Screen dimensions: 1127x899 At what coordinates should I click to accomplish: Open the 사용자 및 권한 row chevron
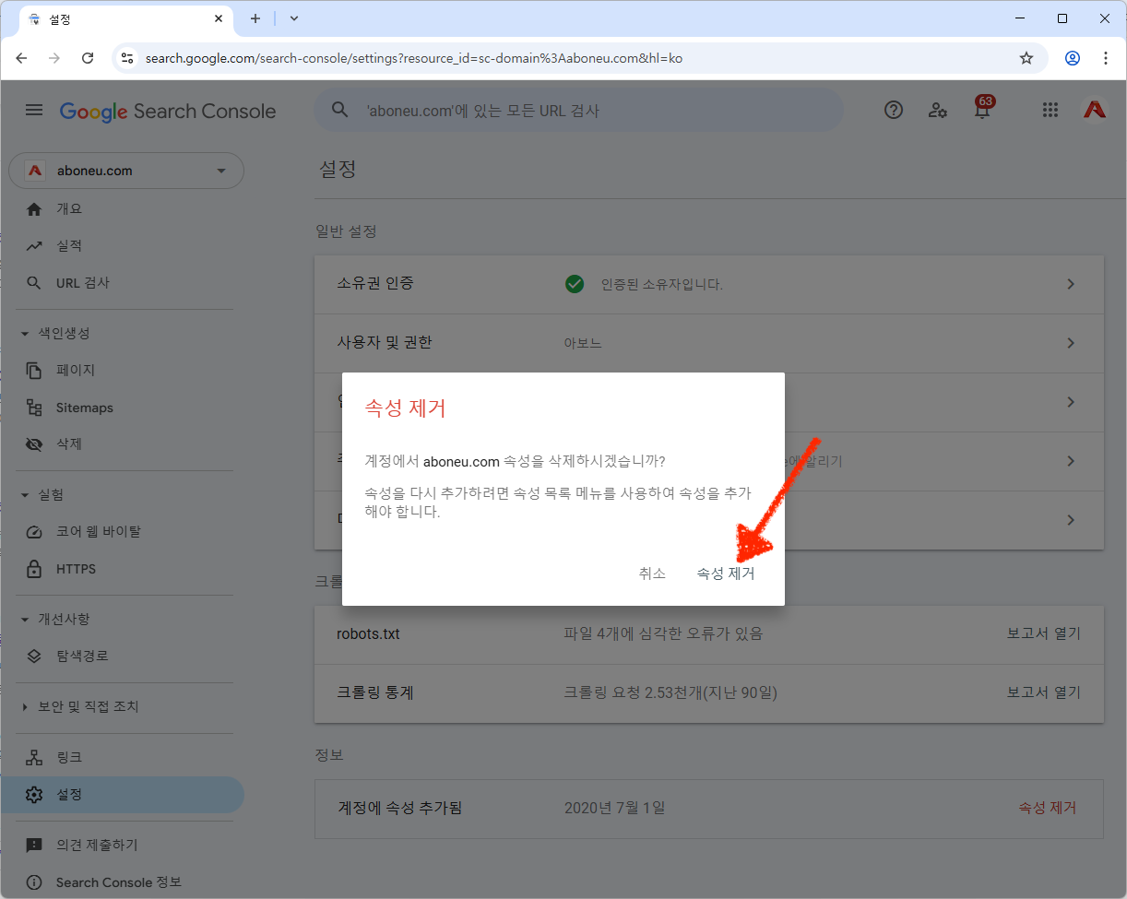point(1071,343)
